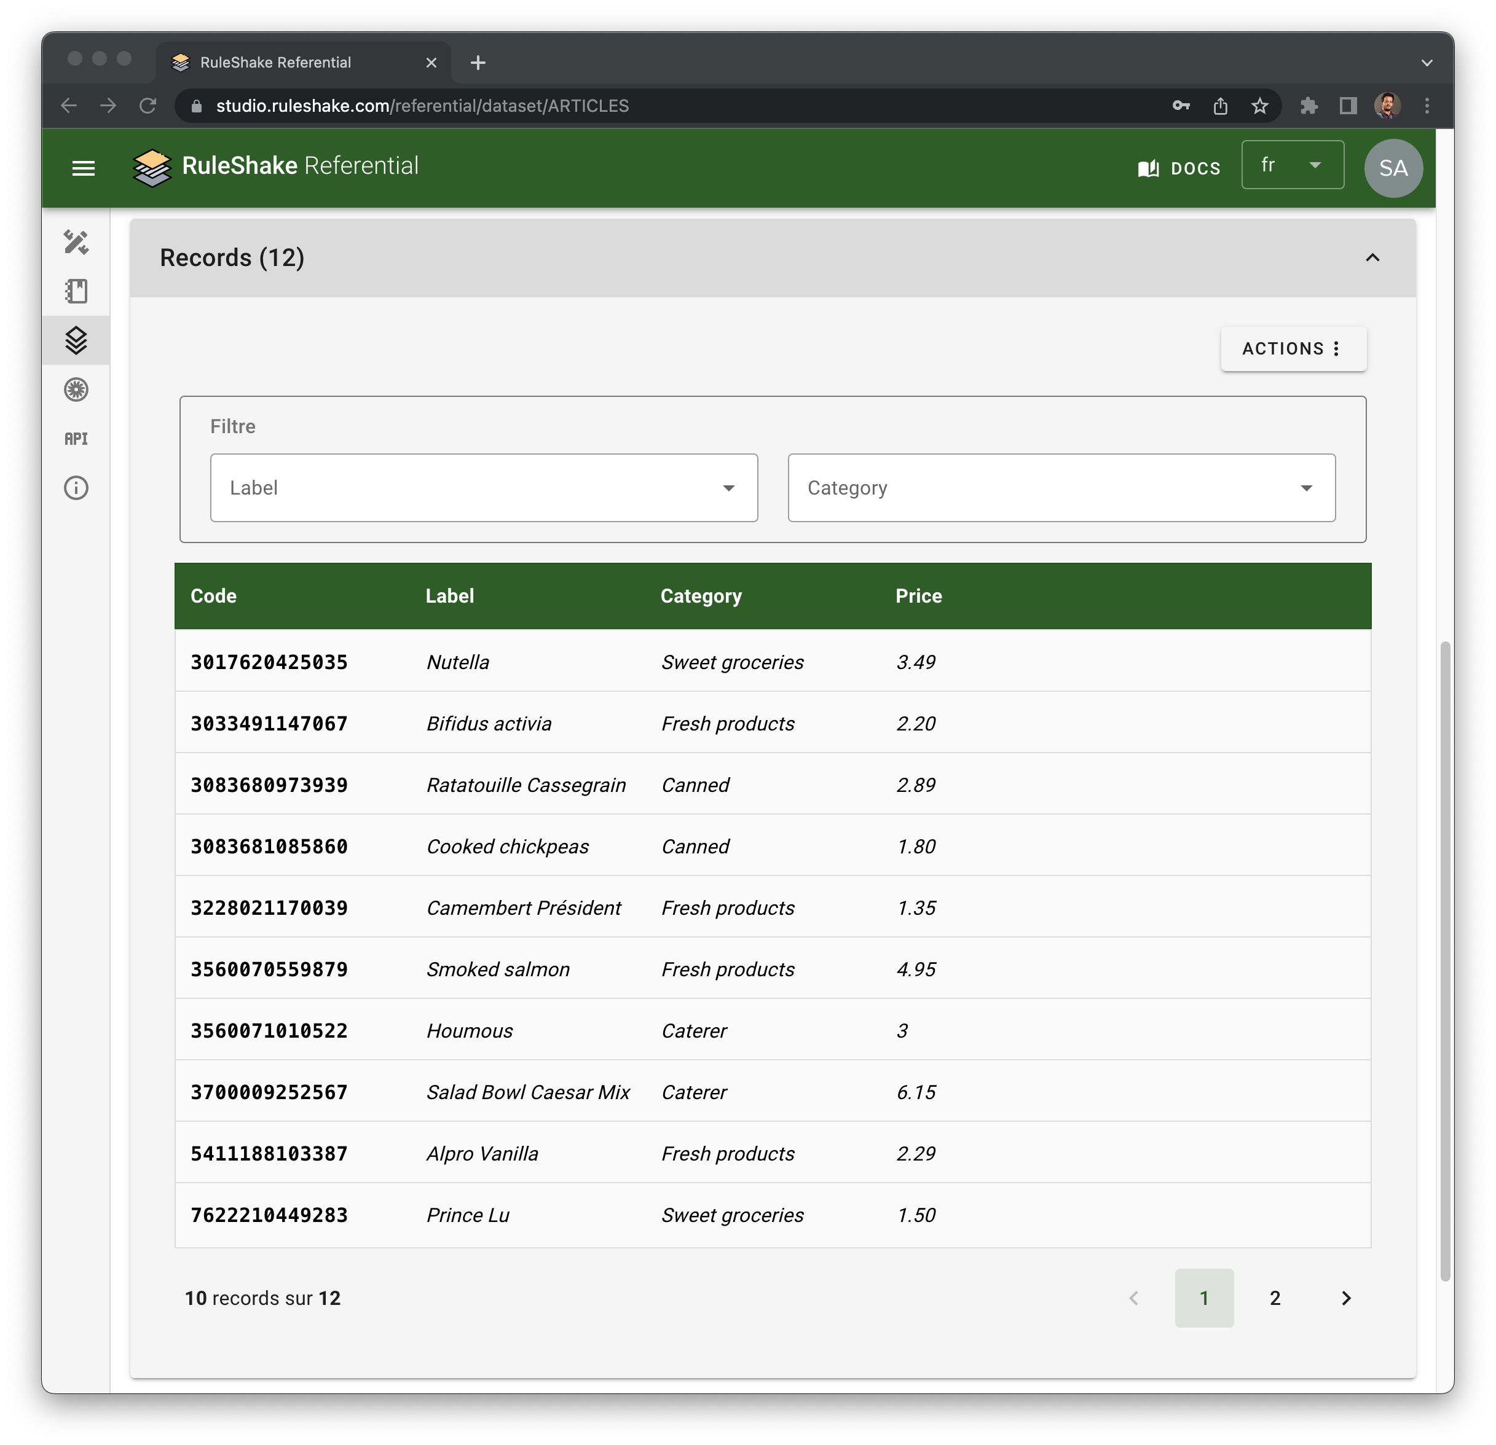Click the wheel sidebar icon
1496x1445 pixels.
(x=76, y=390)
